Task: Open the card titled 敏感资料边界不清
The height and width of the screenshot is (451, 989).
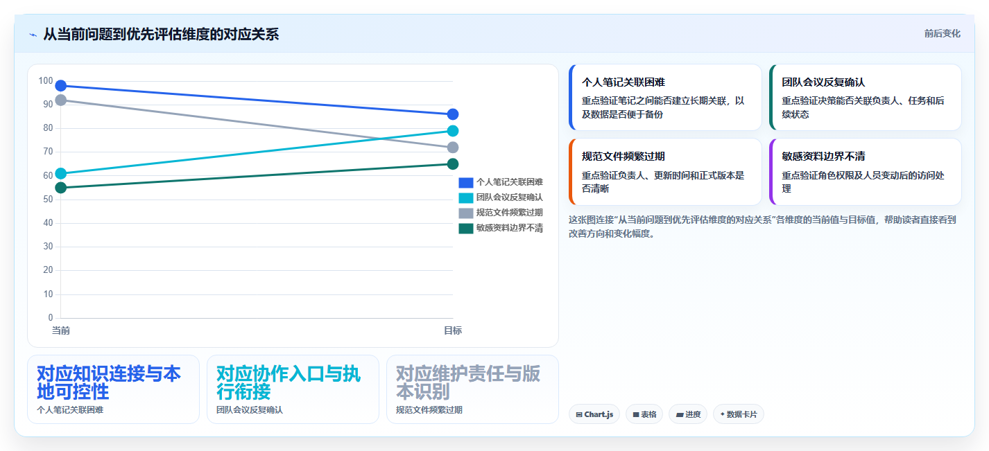Action: (866, 172)
